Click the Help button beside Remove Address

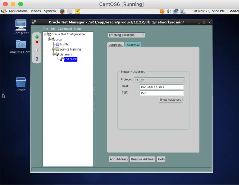coord(161,159)
